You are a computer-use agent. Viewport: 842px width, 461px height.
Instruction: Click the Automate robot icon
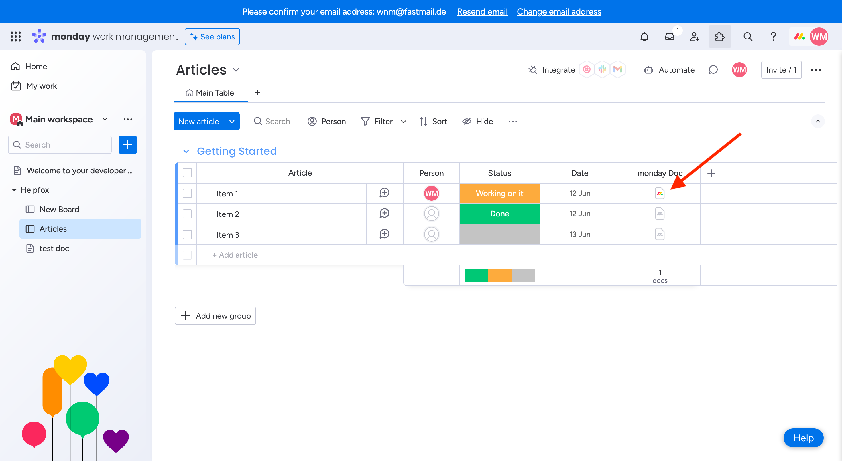click(x=648, y=70)
